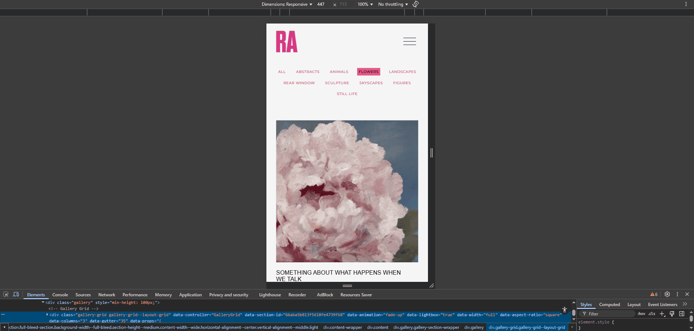The image size is (694, 331).
Task: Click the viewport corner resize handle
Action: coord(432,285)
